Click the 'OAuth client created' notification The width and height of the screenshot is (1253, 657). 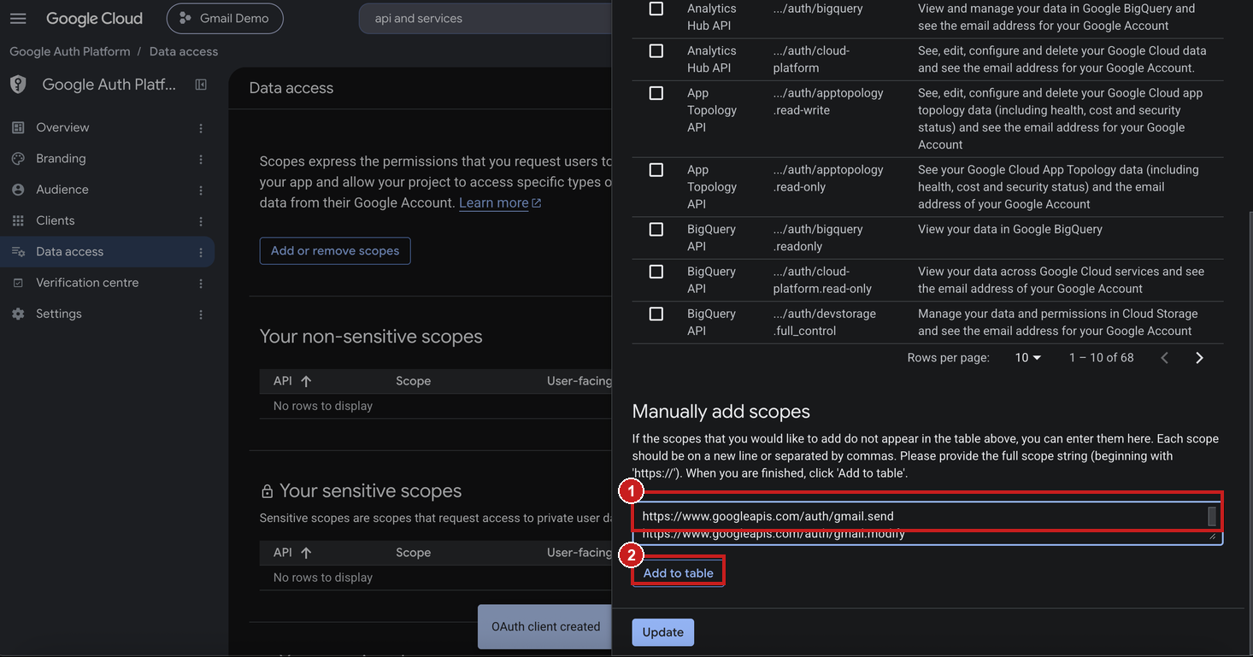click(x=545, y=627)
